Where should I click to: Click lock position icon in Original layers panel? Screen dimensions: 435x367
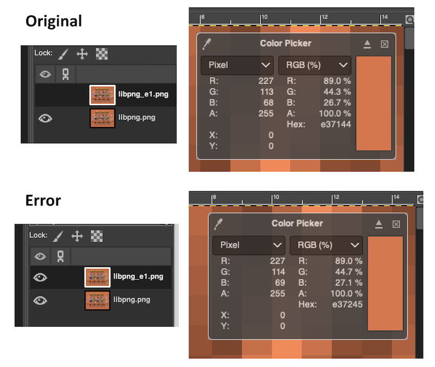(x=82, y=54)
